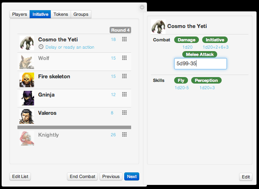This screenshot has height=189, width=259.
Task: Open the Players tab
Action: coord(19,14)
